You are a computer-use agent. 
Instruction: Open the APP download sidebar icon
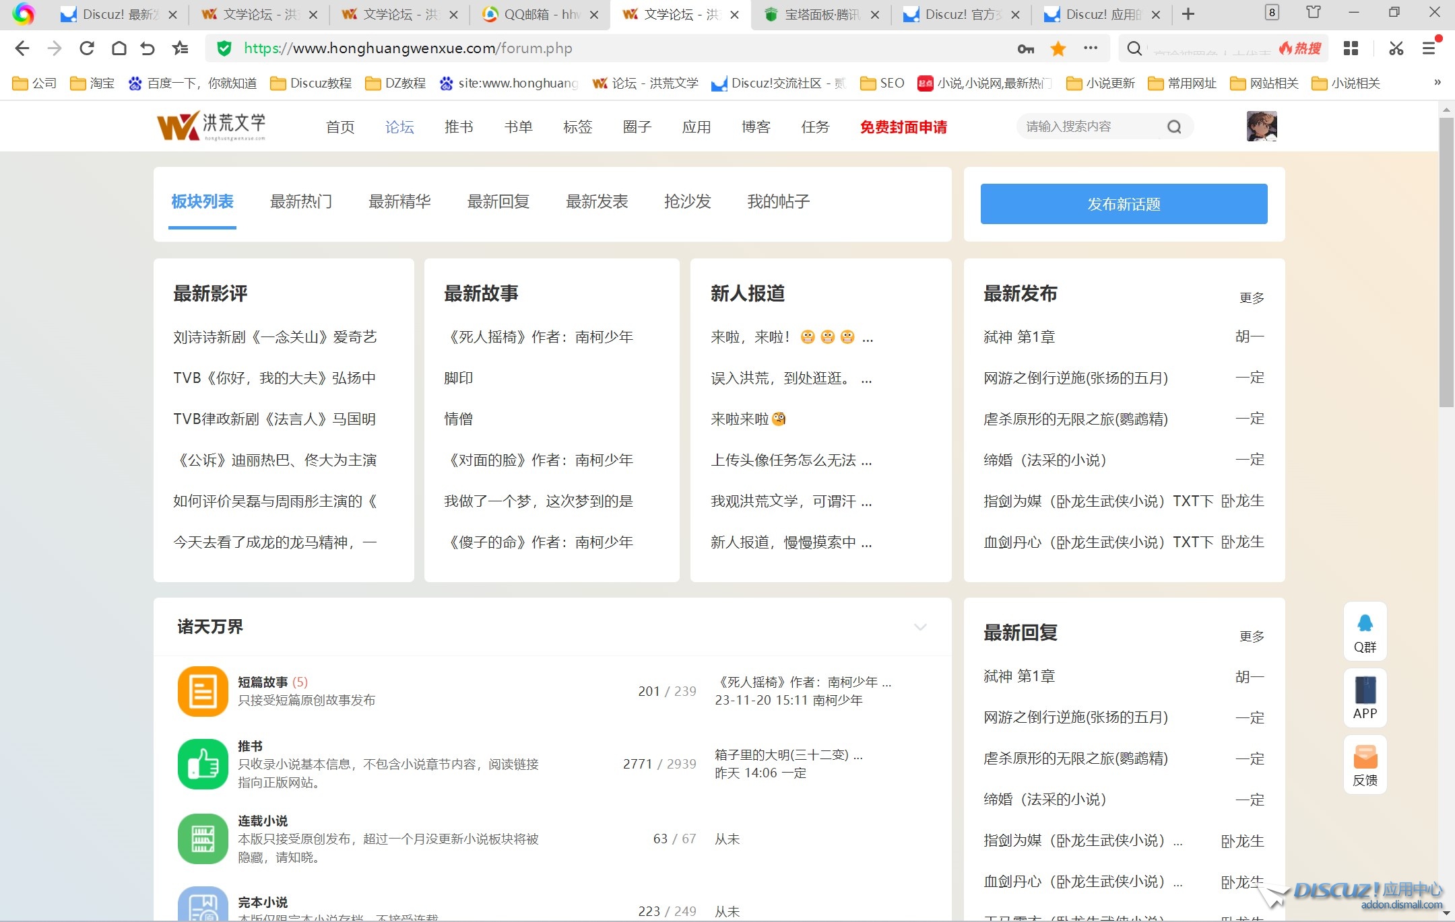[1365, 691]
